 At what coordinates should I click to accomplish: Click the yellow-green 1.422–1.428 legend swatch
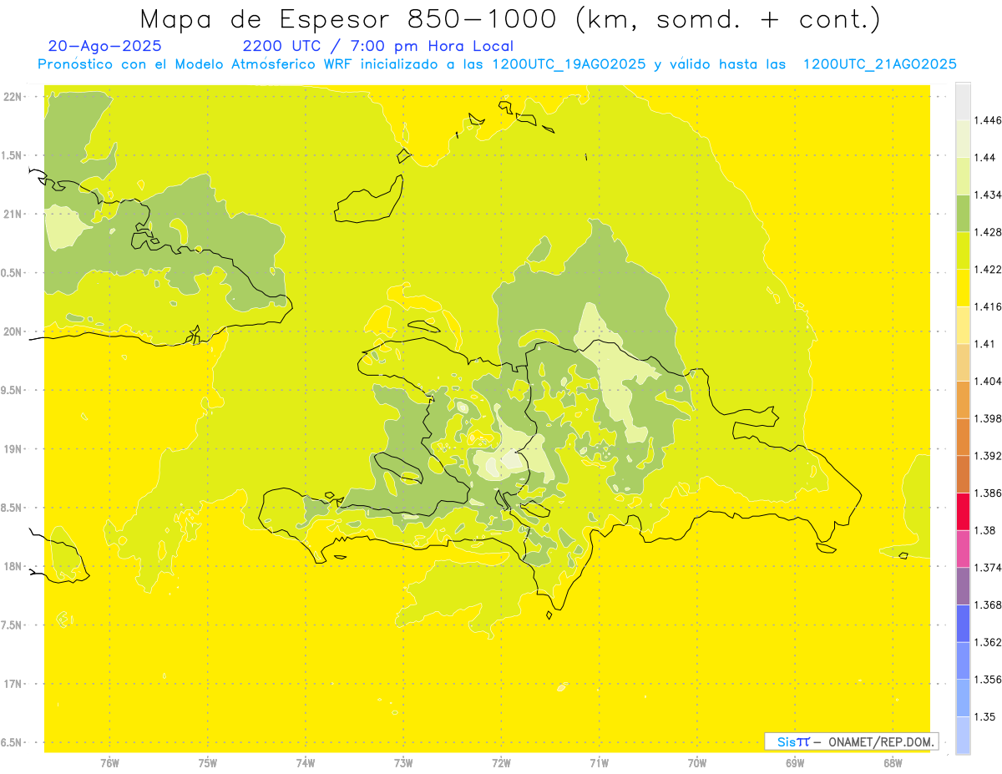tap(963, 250)
